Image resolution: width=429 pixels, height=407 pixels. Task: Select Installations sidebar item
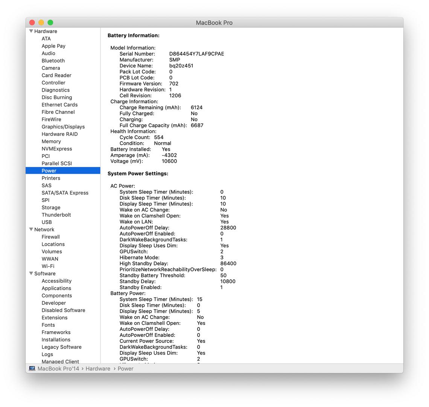pyautogui.click(x=56, y=340)
